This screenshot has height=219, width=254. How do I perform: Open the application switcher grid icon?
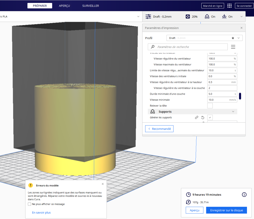(229, 6)
